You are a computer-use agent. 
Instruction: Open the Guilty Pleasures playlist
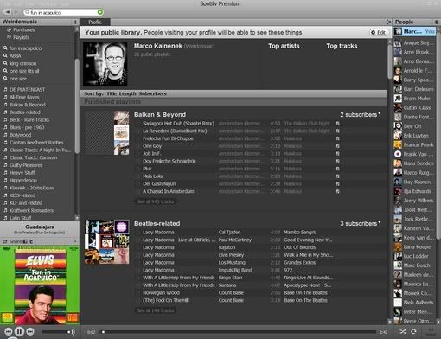click(x=26, y=165)
